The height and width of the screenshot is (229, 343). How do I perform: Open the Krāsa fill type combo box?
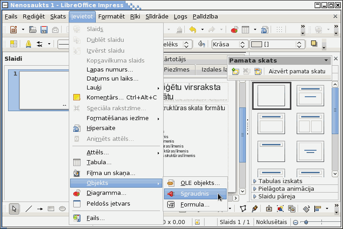tap(230, 44)
